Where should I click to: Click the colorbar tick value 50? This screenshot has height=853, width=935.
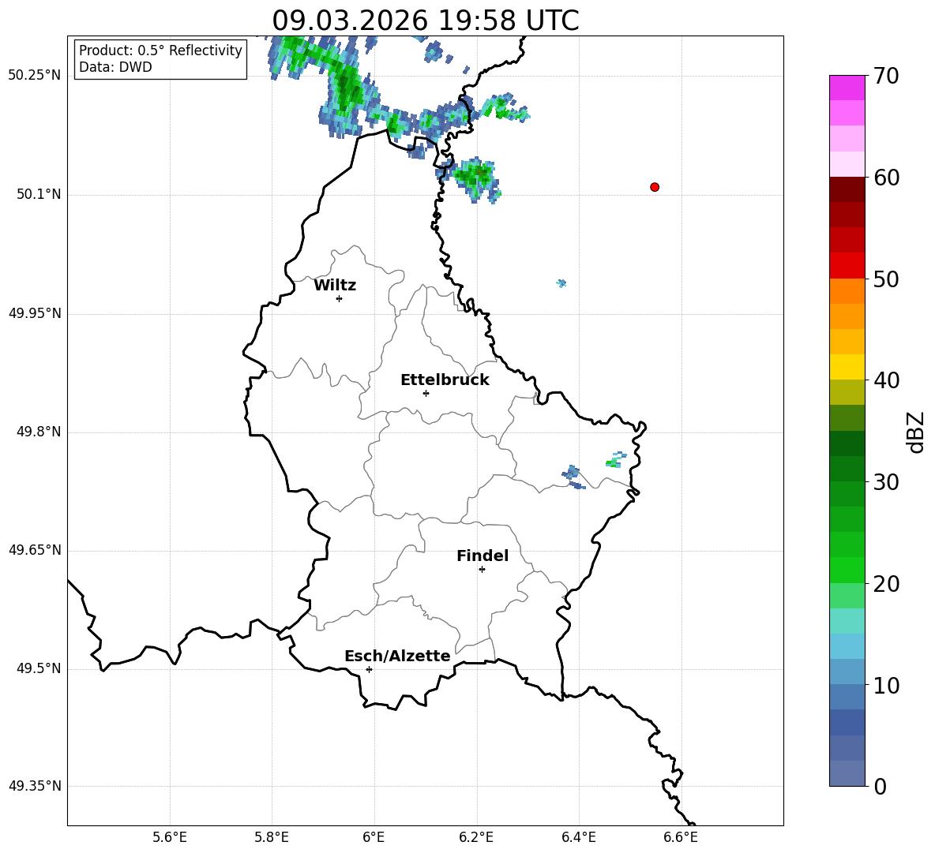click(886, 279)
